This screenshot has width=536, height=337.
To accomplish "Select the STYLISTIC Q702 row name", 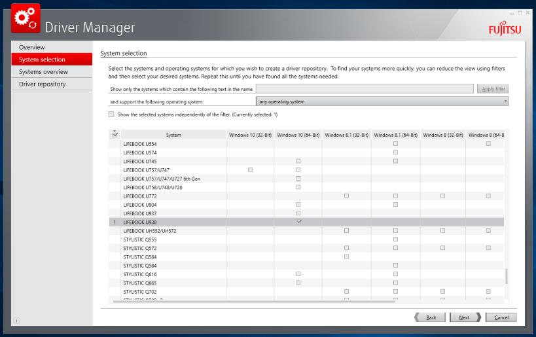I will (x=140, y=292).
